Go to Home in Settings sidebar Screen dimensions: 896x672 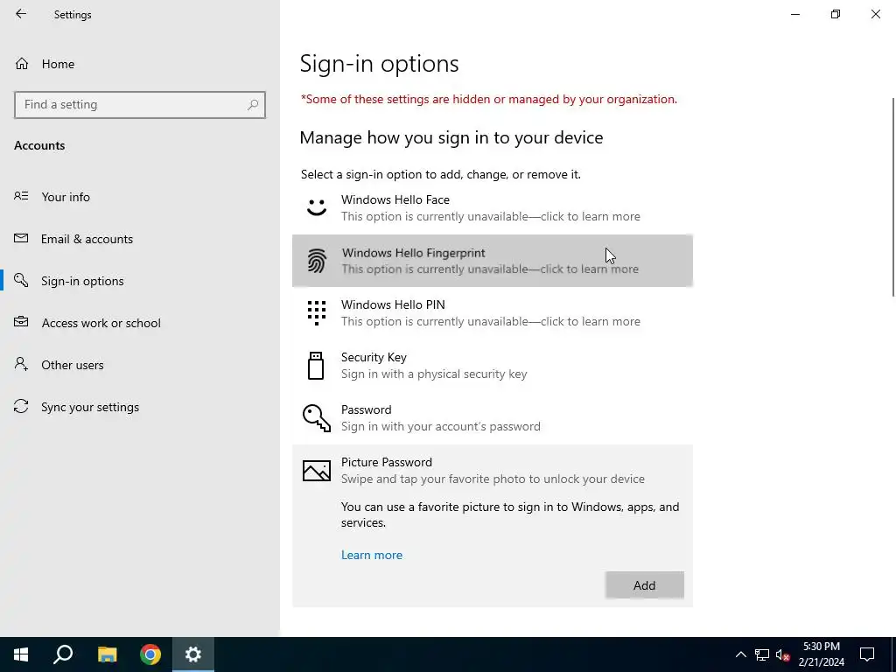click(x=140, y=63)
